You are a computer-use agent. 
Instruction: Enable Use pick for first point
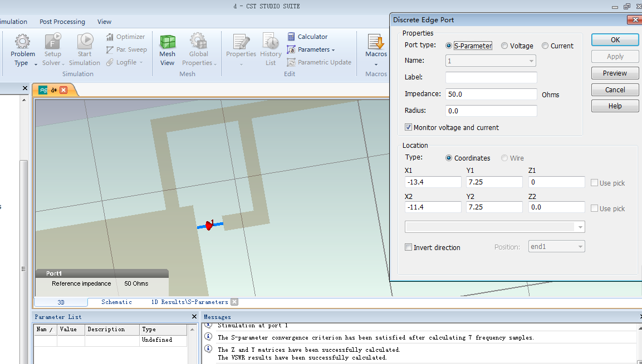point(594,183)
